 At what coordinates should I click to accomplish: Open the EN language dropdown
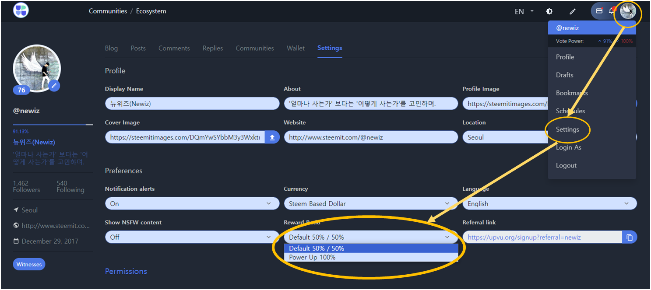point(524,11)
